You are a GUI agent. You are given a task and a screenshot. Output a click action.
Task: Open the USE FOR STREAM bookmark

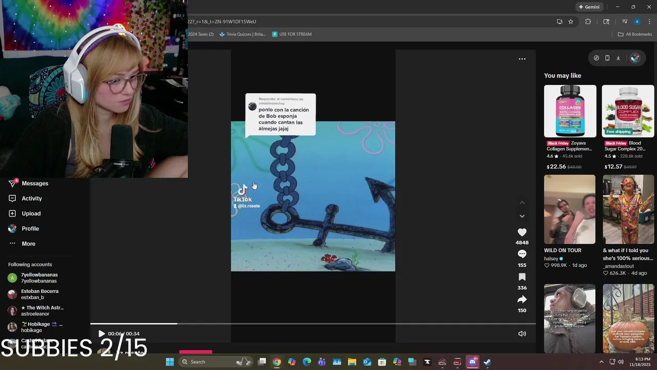pos(292,34)
